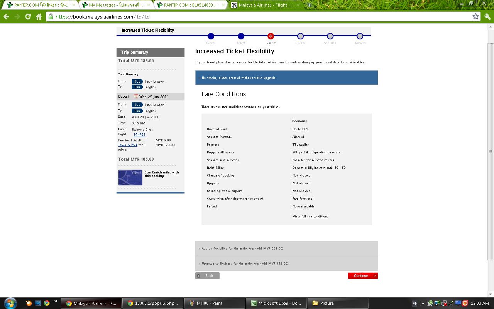Open the Microsoft Excel taskbar window
Screen dimensions: 494x309
pos(276,303)
